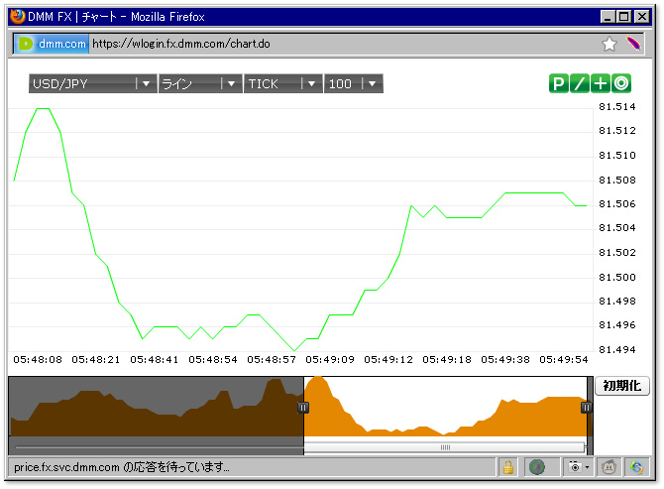Click the green plus crosshair icon

600,83
